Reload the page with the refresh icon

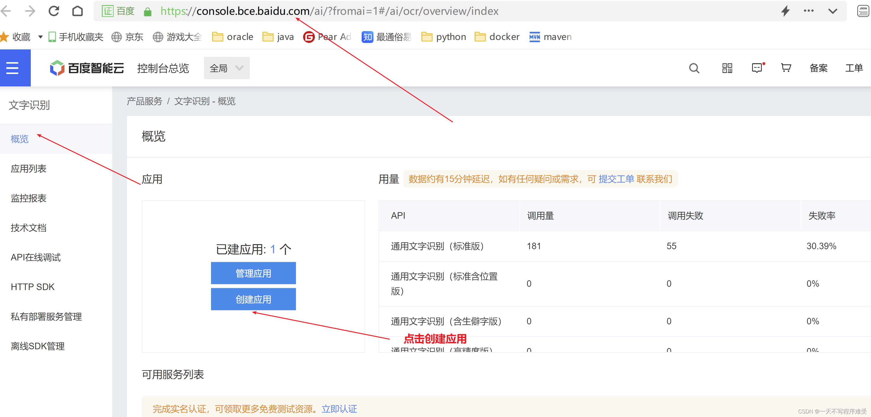[x=54, y=11]
